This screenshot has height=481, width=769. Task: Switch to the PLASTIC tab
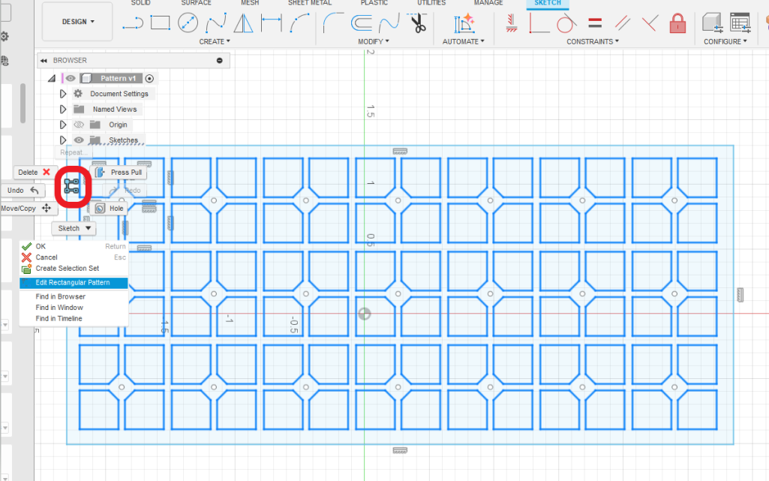coord(374,3)
